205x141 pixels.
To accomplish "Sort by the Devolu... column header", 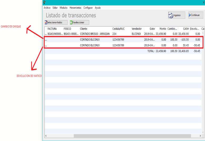I will coord(195,29).
